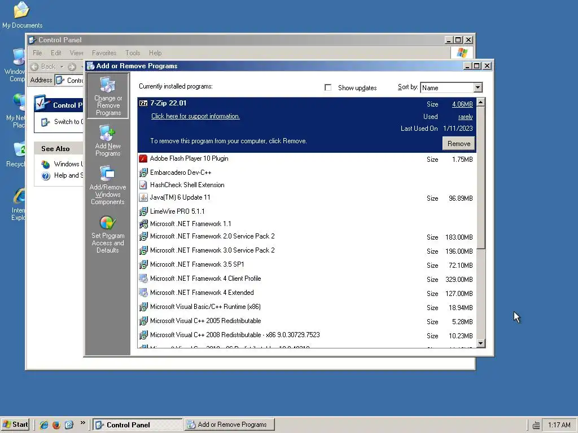Click the .NET Framework 4 Client Profile icon
The width and height of the screenshot is (578, 433).
tap(143, 279)
